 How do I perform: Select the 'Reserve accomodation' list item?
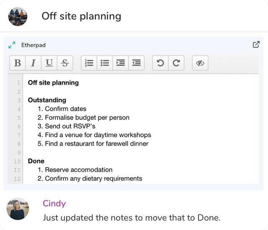pos(78,170)
